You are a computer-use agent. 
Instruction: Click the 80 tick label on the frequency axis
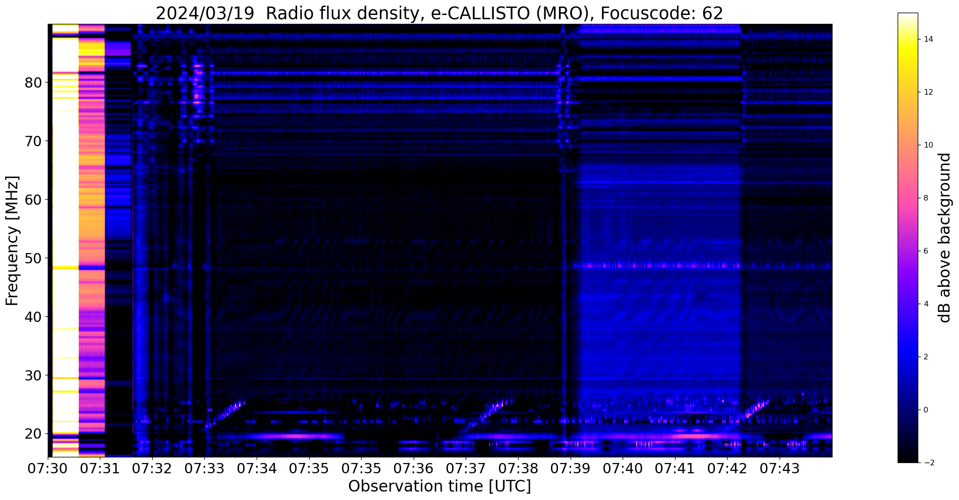33,83
